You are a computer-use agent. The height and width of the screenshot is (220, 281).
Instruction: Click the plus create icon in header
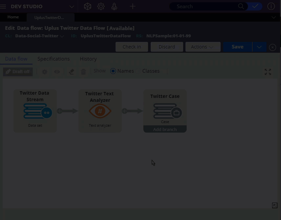(x=133, y=7)
